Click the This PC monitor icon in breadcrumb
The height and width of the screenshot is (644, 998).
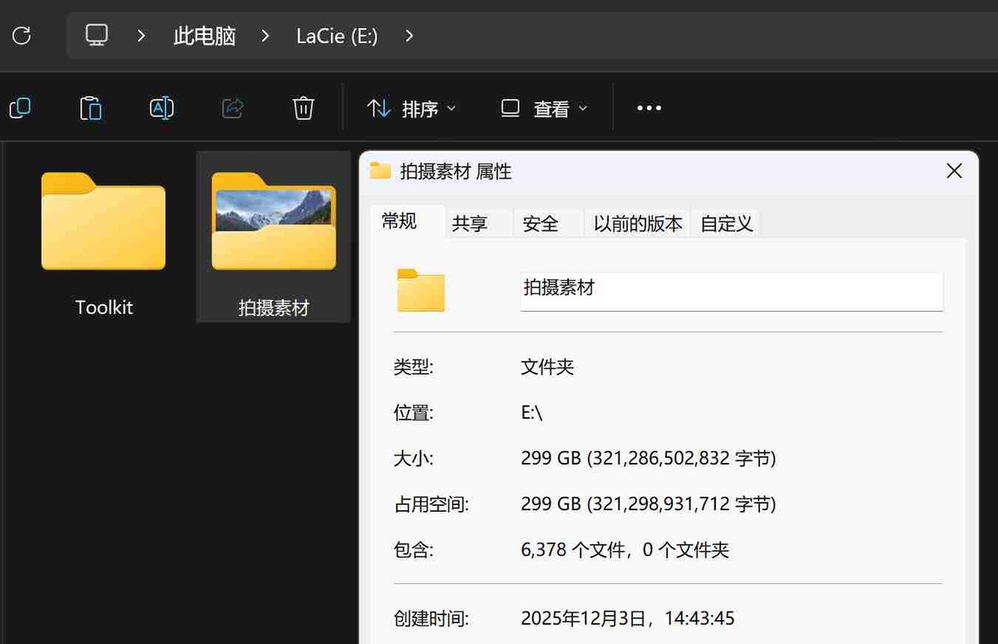97,35
